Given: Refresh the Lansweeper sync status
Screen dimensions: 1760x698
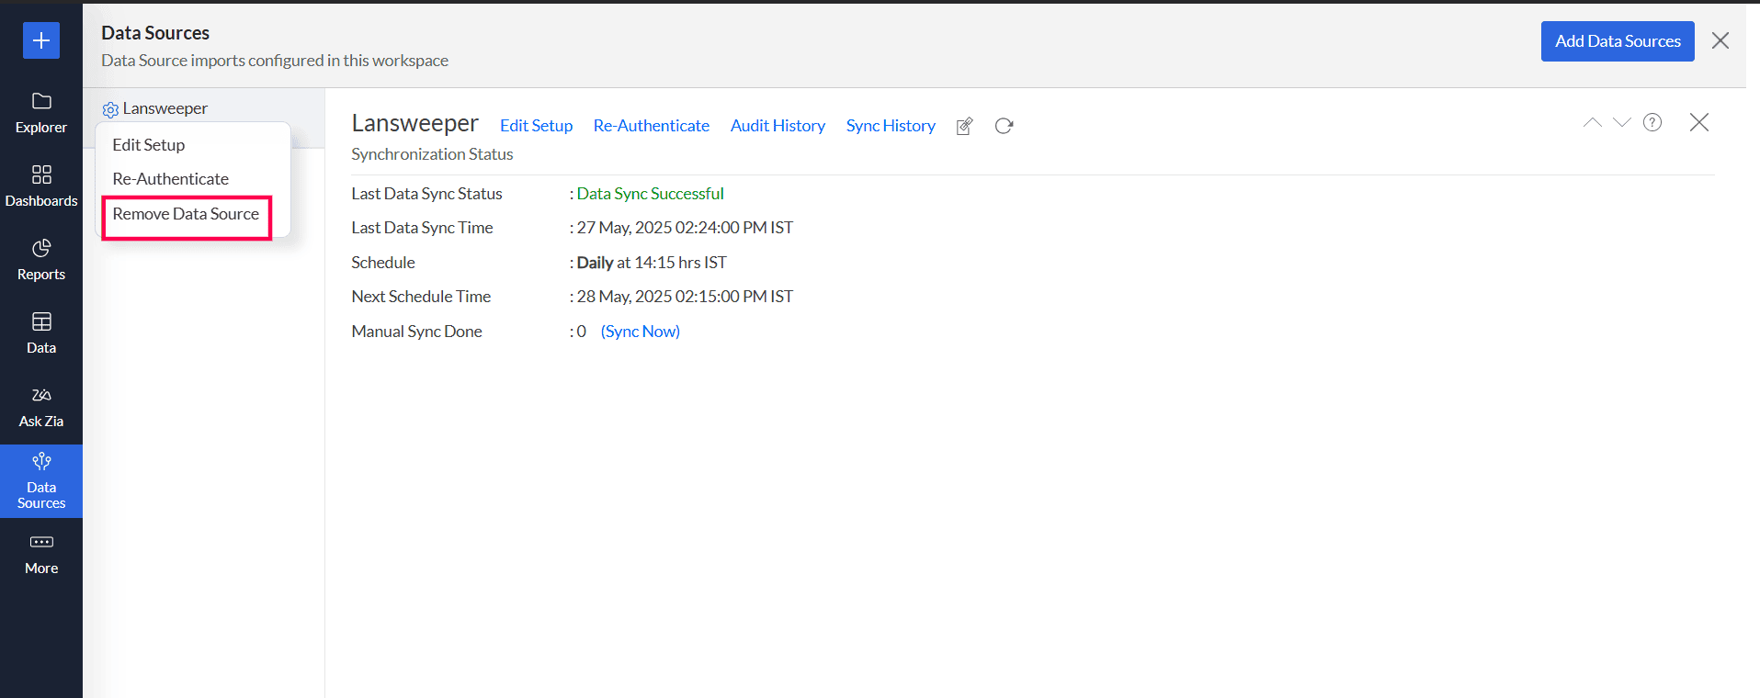Looking at the screenshot, I should [1004, 126].
